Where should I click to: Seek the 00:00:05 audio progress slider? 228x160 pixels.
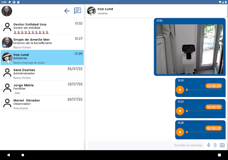[x=204, y=90]
